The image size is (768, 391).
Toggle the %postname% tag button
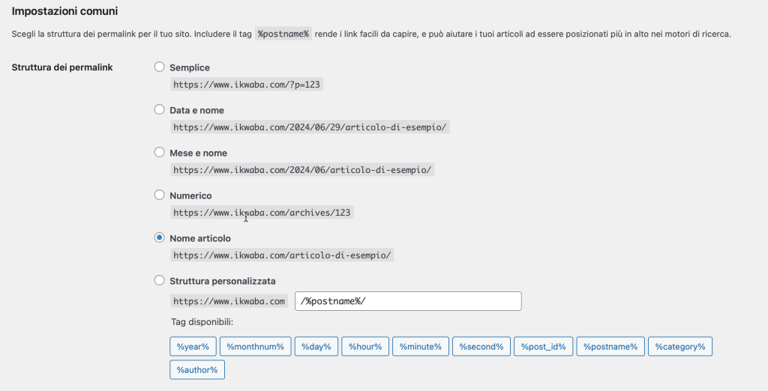[x=610, y=347]
